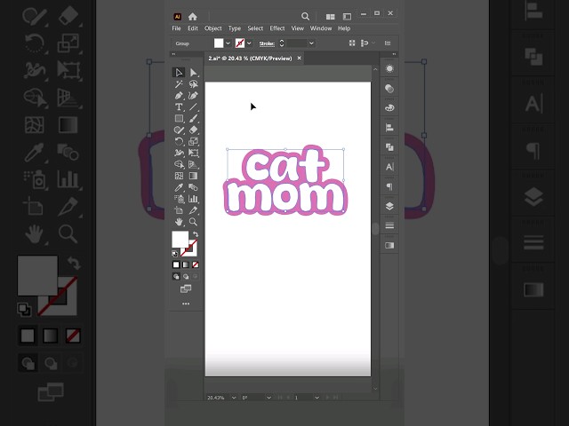Viewport: 569px width, 426px height.
Task: Swap fill and stroke colors
Action: pos(196,234)
